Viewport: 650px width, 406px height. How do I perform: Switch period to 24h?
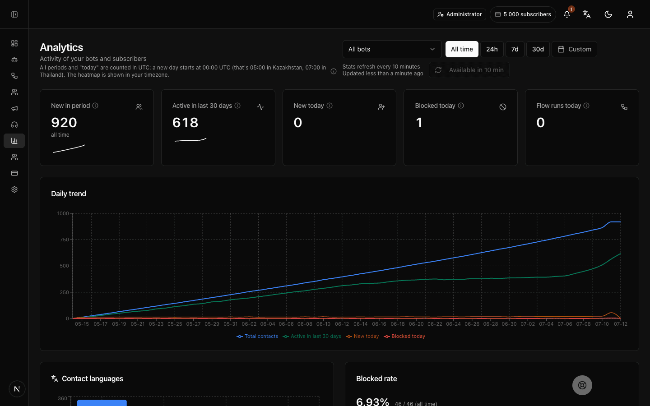[492, 49]
